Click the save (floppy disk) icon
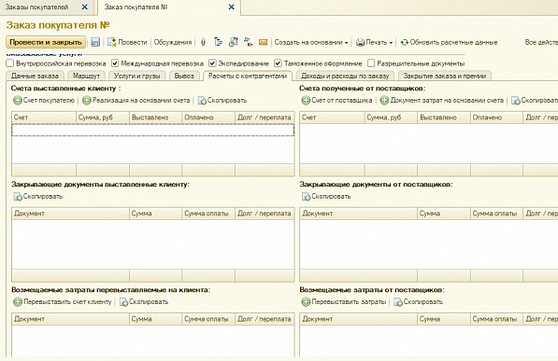The height and width of the screenshot is (361, 558). (x=95, y=42)
